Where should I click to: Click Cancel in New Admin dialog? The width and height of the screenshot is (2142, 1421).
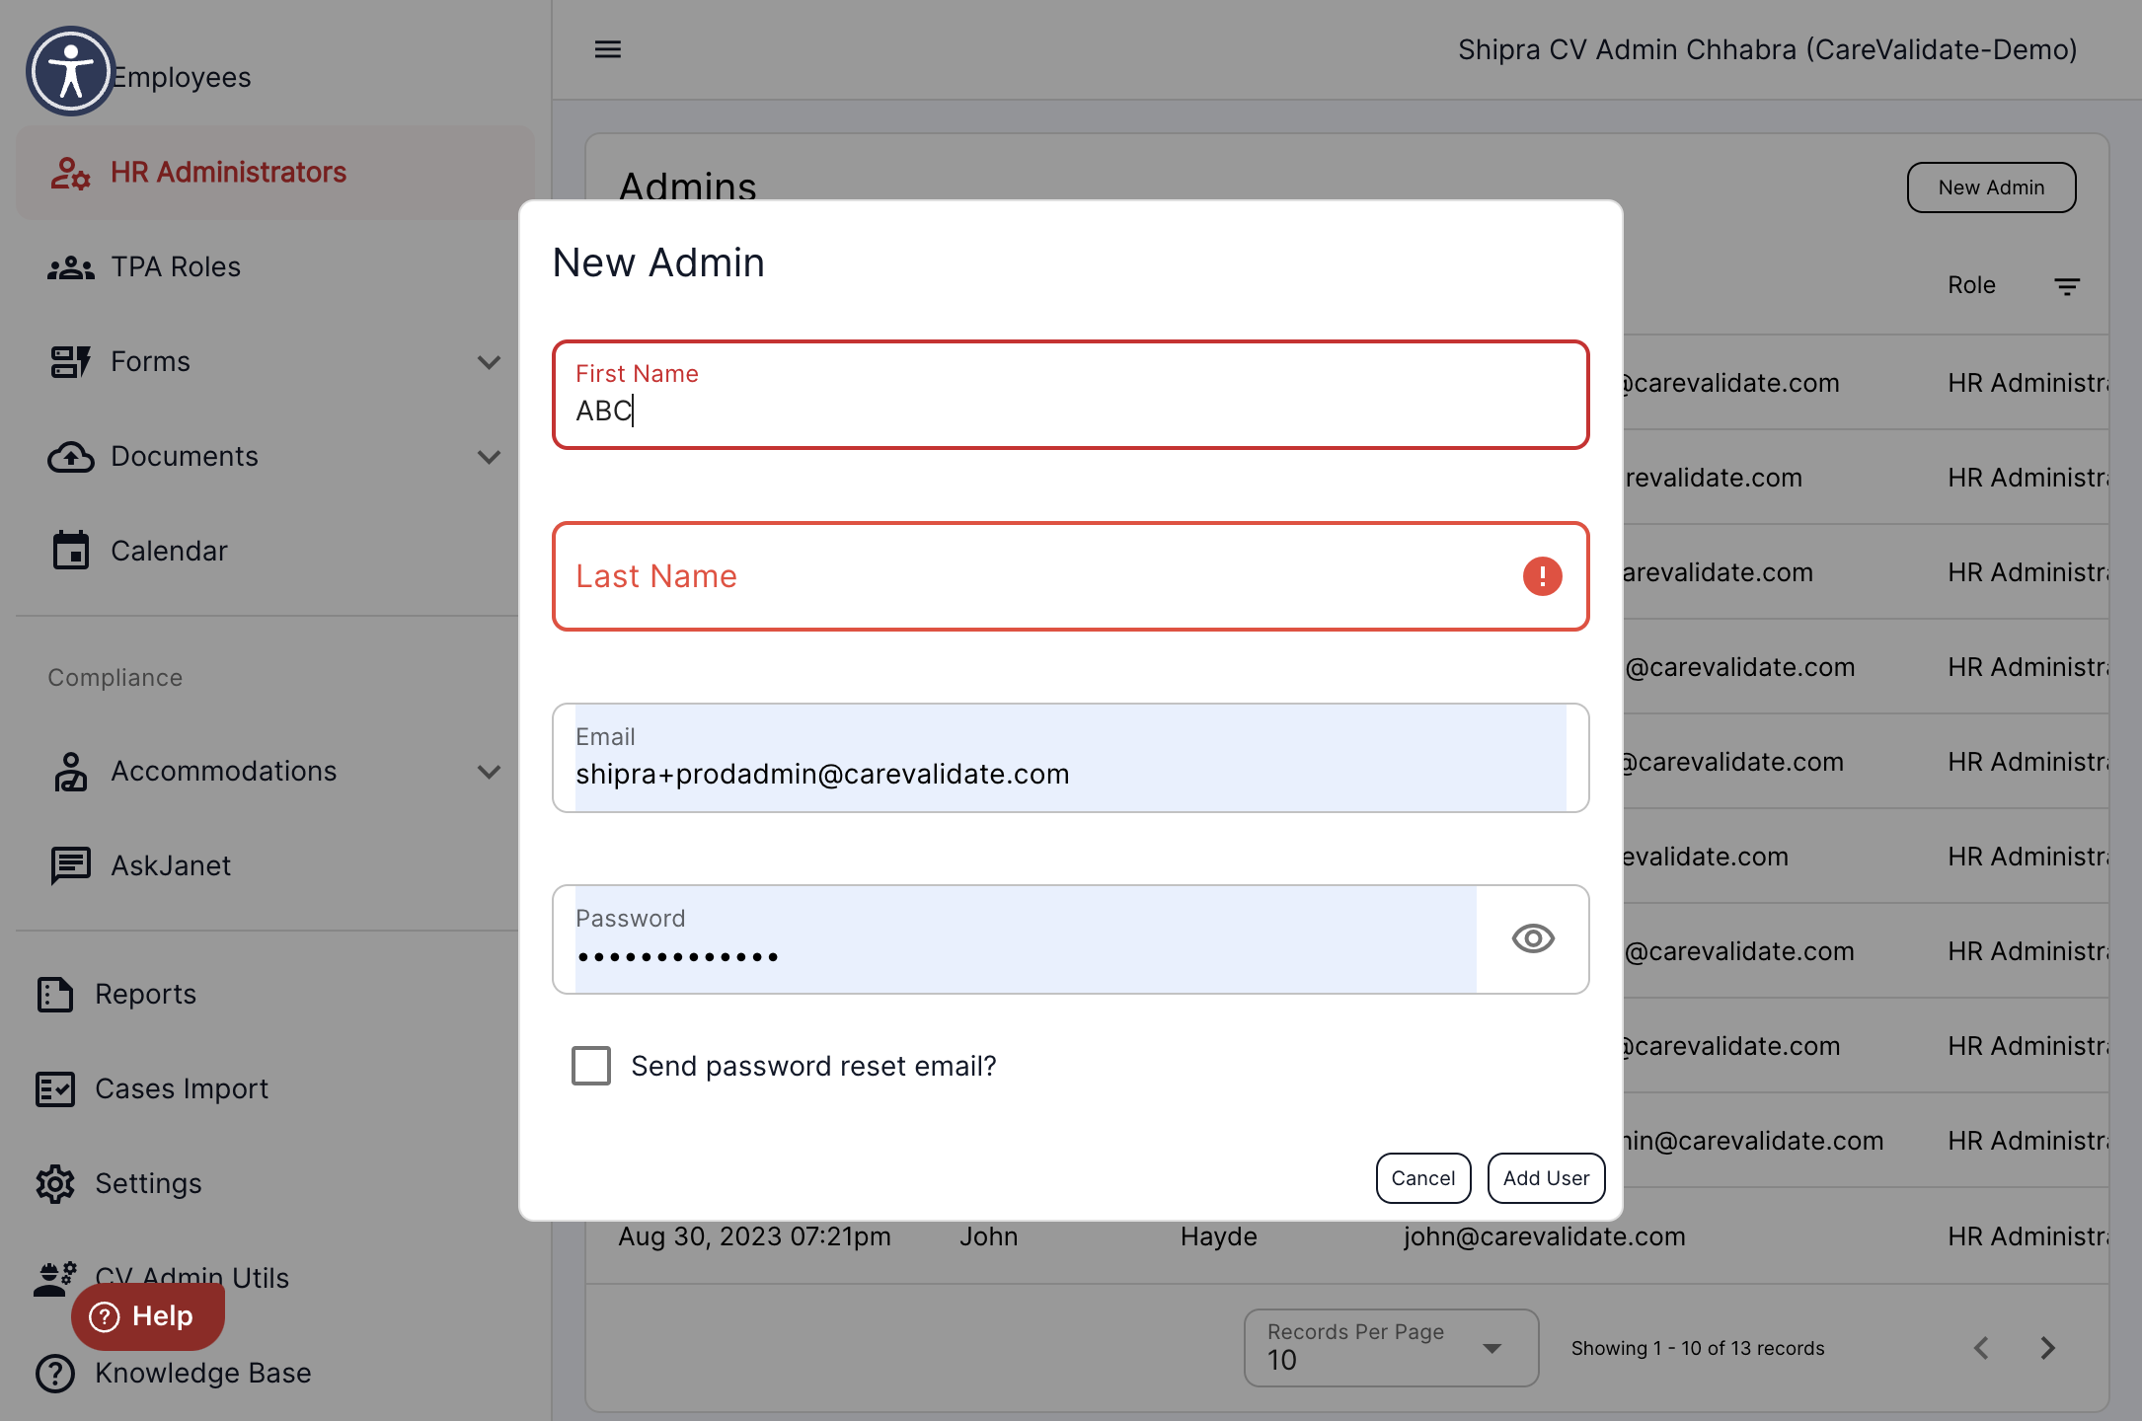(x=1423, y=1178)
